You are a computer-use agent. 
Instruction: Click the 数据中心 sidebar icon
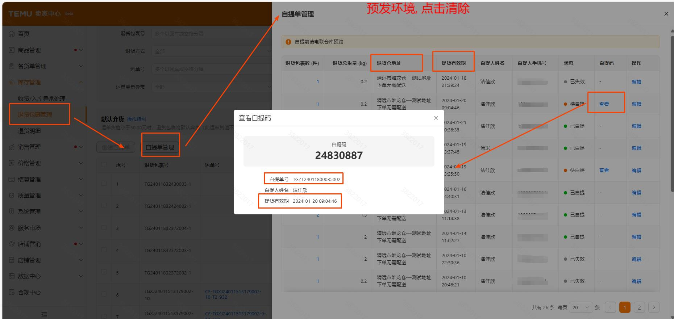tap(12, 276)
